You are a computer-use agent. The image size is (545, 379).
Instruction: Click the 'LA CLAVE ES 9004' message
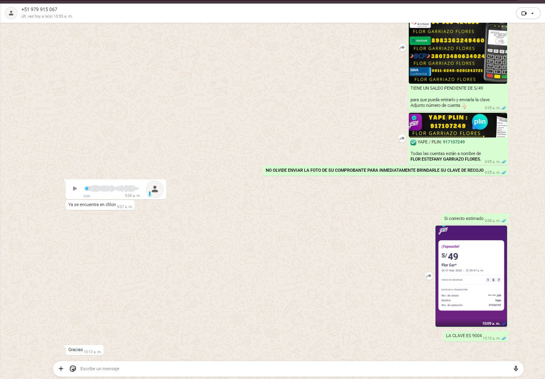(x=464, y=336)
